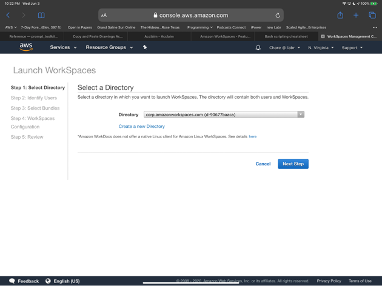Viewport: 382px width, 286px height.
Task: Switch to the Reference — prompt_toolkit tab
Action: (32, 36)
